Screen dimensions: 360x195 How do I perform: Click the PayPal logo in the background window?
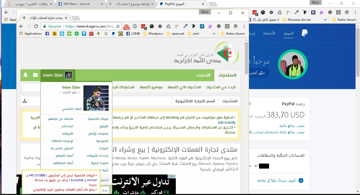coord(304,33)
